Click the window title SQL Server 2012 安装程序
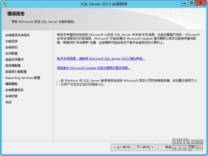The image size is (208, 156). pos(104,4)
